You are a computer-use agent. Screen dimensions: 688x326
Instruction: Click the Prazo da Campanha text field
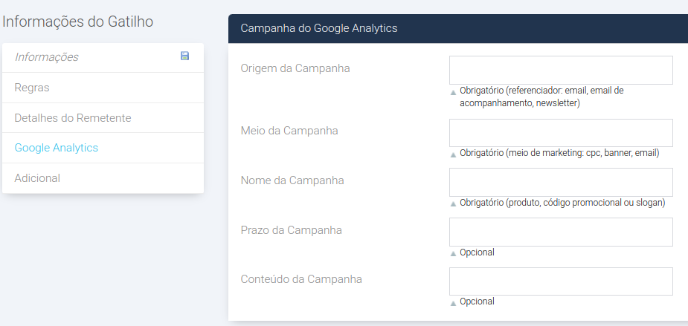(561, 232)
